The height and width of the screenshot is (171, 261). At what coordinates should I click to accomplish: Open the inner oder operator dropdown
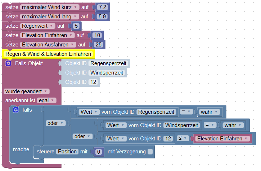pos(82,136)
